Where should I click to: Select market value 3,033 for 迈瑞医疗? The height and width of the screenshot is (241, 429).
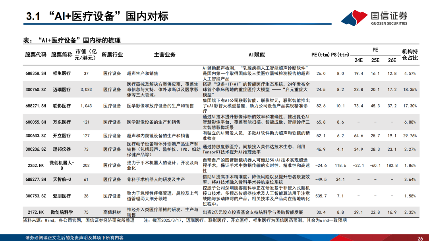tap(86, 90)
